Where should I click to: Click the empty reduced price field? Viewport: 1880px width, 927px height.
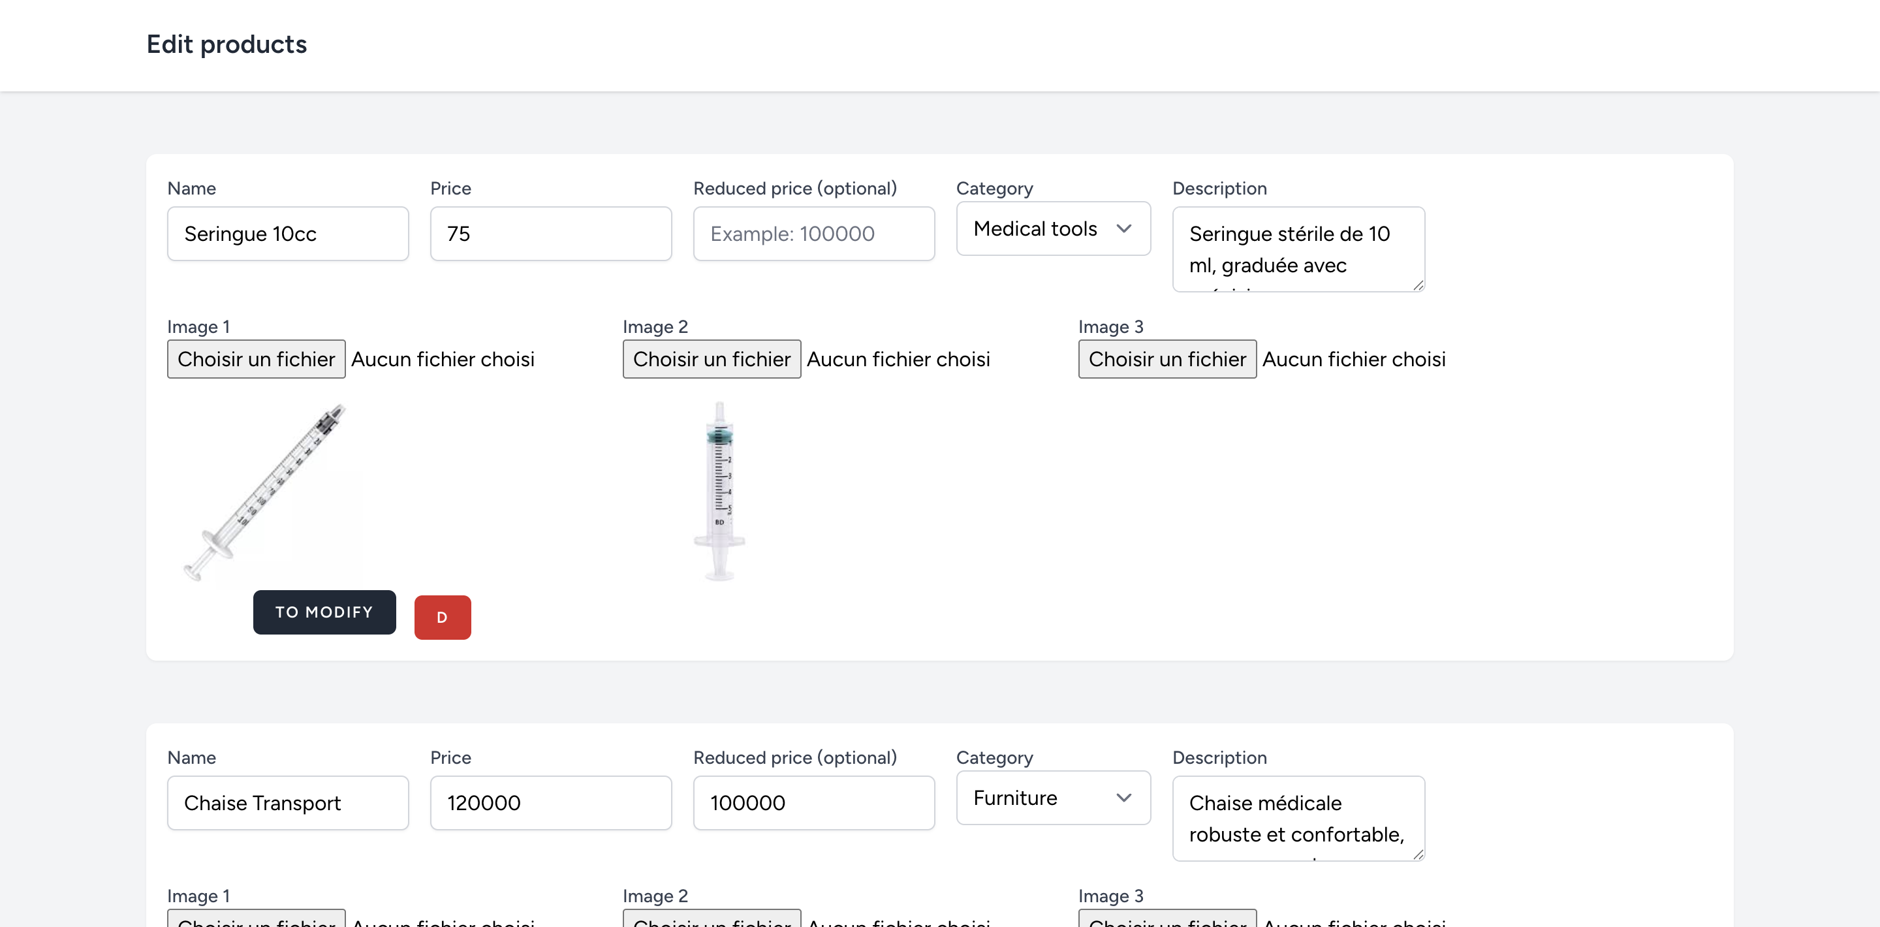tap(813, 234)
